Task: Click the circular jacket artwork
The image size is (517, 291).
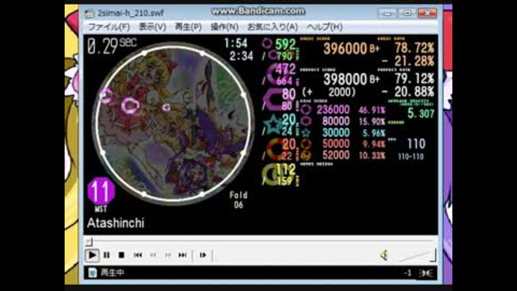Action: (x=173, y=123)
